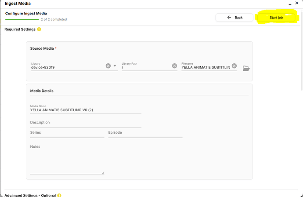Expand the Library dropdown arrow
Viewport: 303px width, 197px height.
115,66
